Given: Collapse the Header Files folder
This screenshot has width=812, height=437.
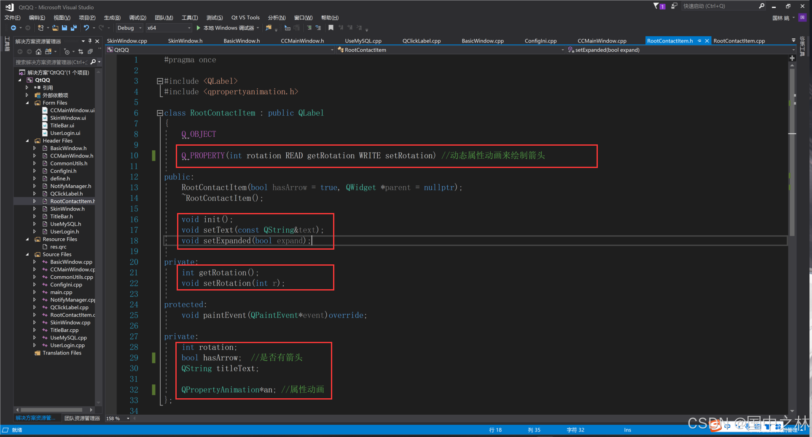Looking at the screenshot, I should (x=27, y=141).
